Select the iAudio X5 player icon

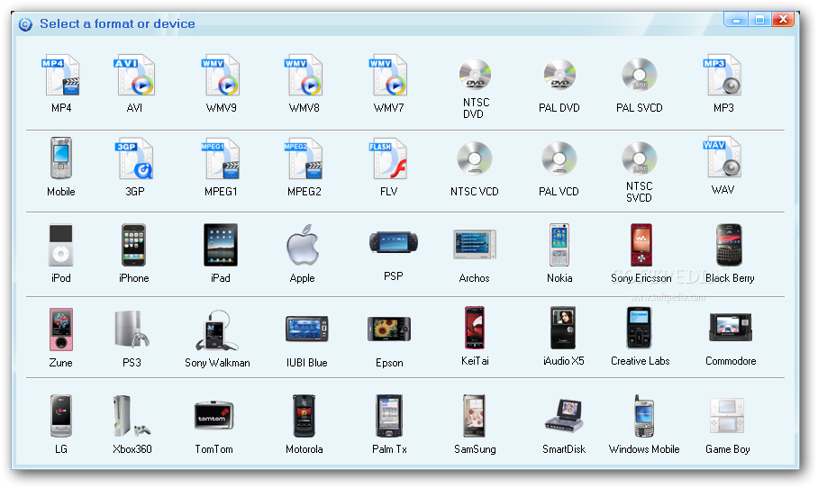click(x=563, y=328)
